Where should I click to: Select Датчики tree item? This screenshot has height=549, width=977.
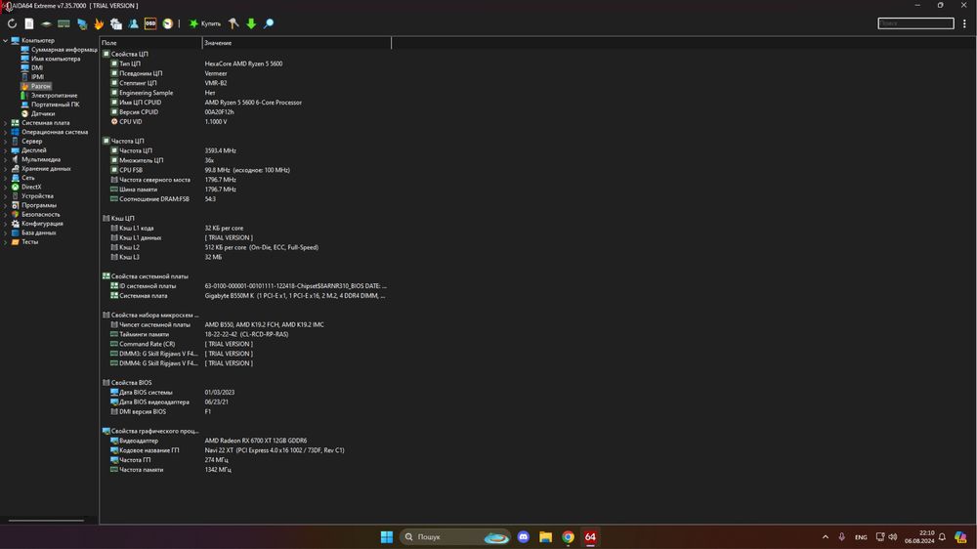click(x=42, y=113)
